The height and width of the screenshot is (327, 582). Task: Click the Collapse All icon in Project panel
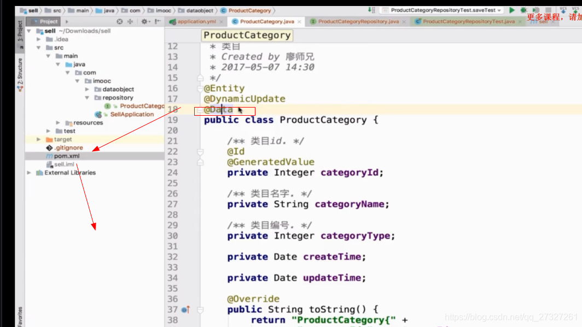tap(130, 21)
